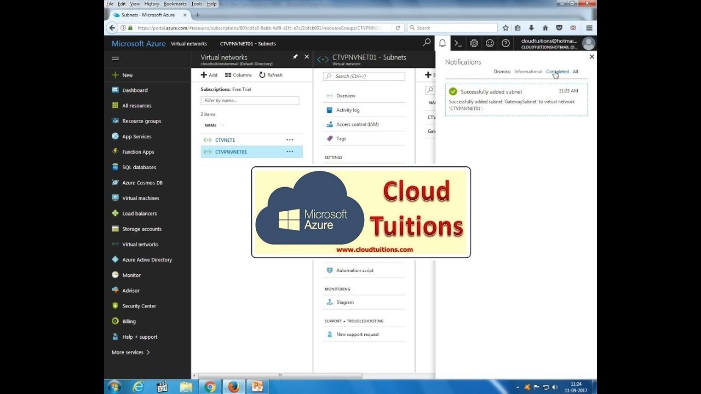
Task: Select the CTVPNVNET01 virtual network
Action: tap(231, 152)
